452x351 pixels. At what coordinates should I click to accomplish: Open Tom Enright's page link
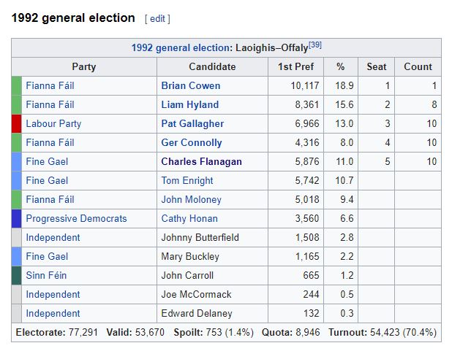(x=187, y=181)
